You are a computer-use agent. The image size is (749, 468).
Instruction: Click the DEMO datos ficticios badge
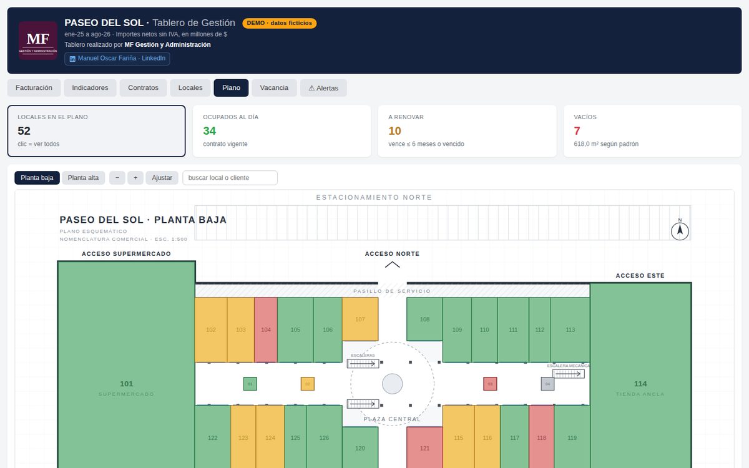pyautogui.click(x=280, y=23)
